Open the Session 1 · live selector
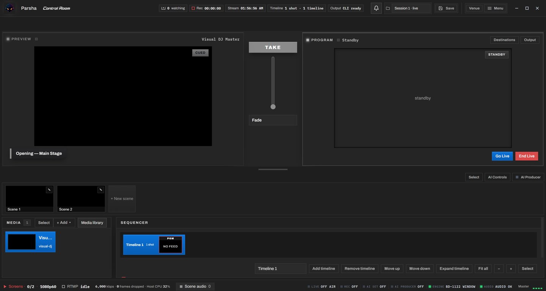Screen dimensions: 546x291 click(411, 8)
